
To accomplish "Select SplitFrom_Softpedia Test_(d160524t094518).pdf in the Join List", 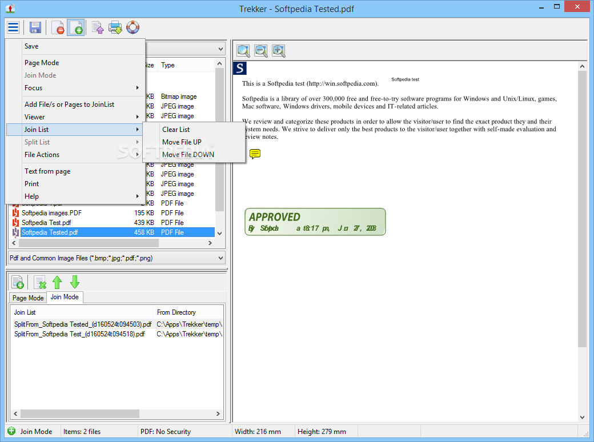I will pos(79,334).
